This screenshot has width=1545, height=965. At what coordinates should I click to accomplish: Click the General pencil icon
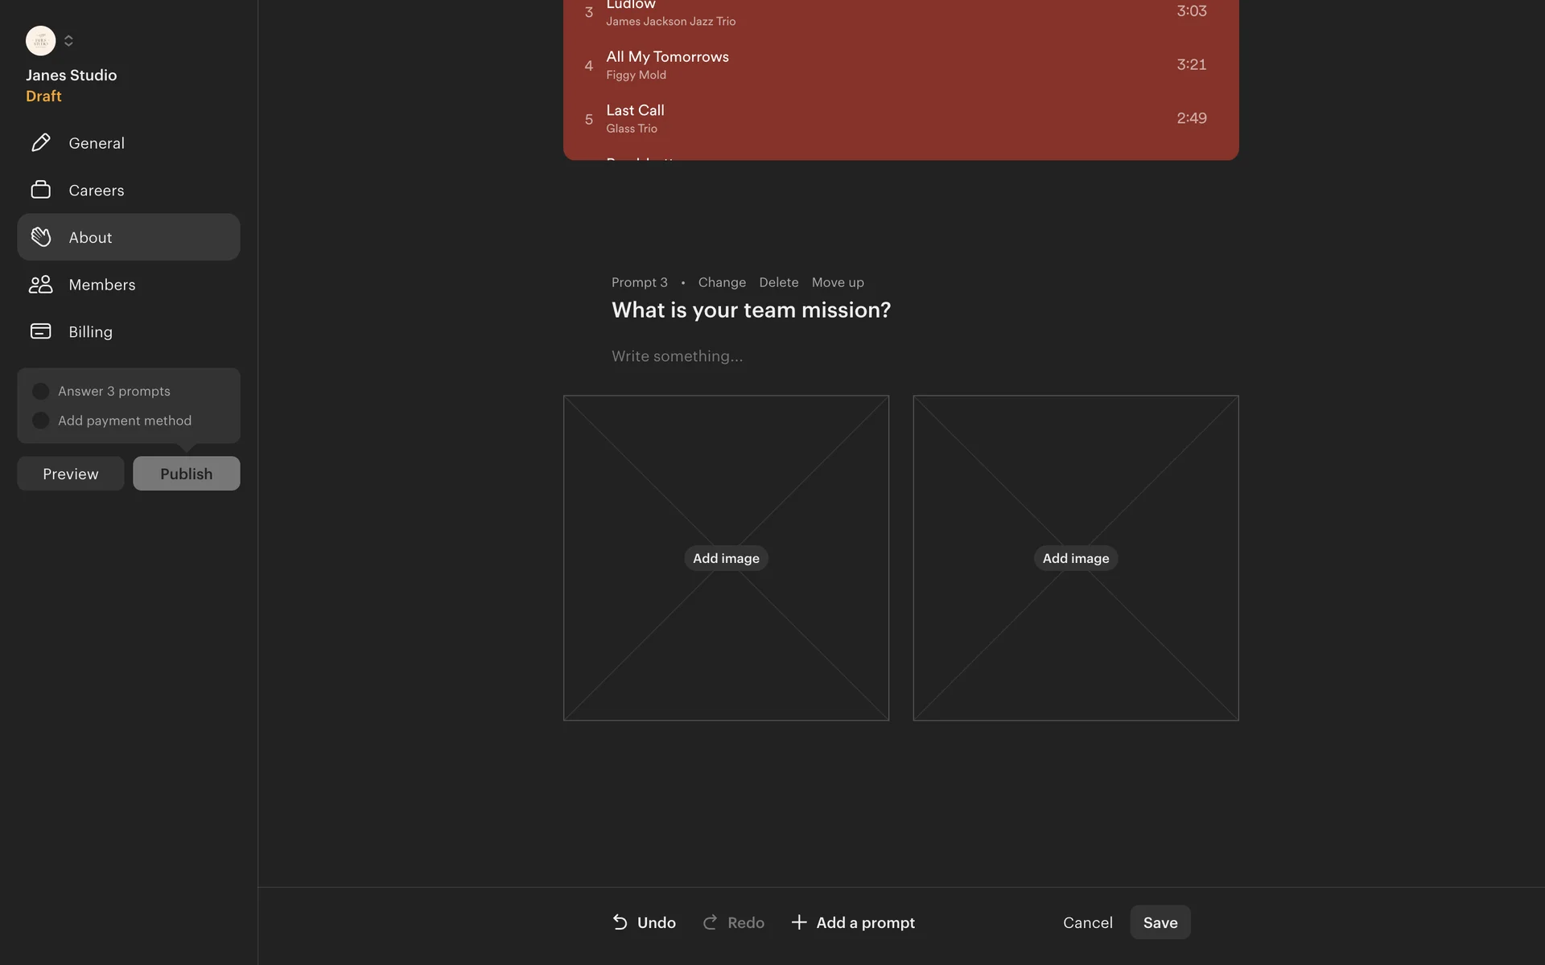pyautogui.click(x=40, y=143)
